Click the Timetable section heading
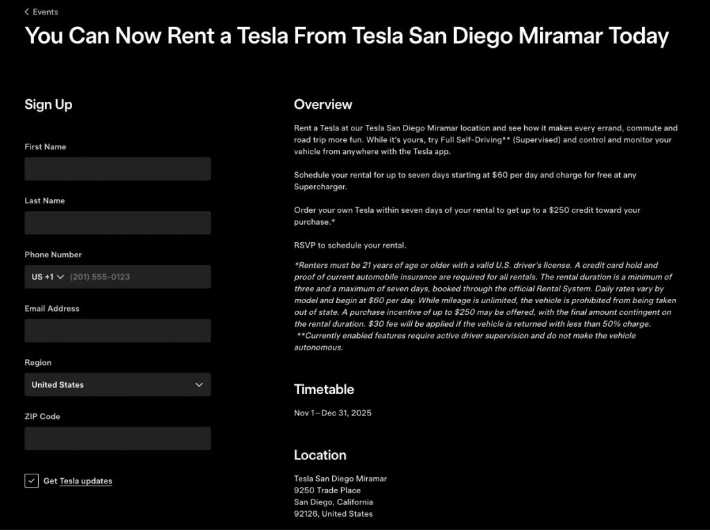This screenshot has width=710, height=530. point(324,389)
